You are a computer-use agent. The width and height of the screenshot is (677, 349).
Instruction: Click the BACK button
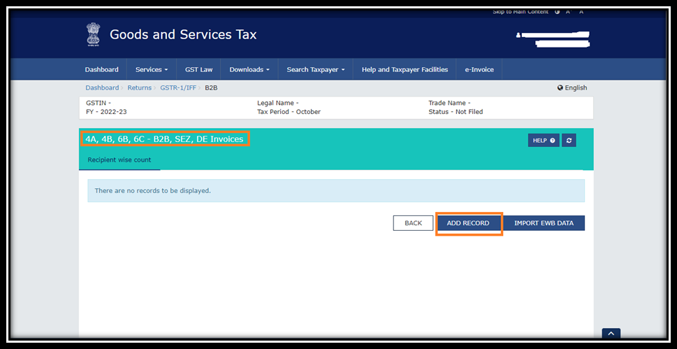(x=413, y=223)
